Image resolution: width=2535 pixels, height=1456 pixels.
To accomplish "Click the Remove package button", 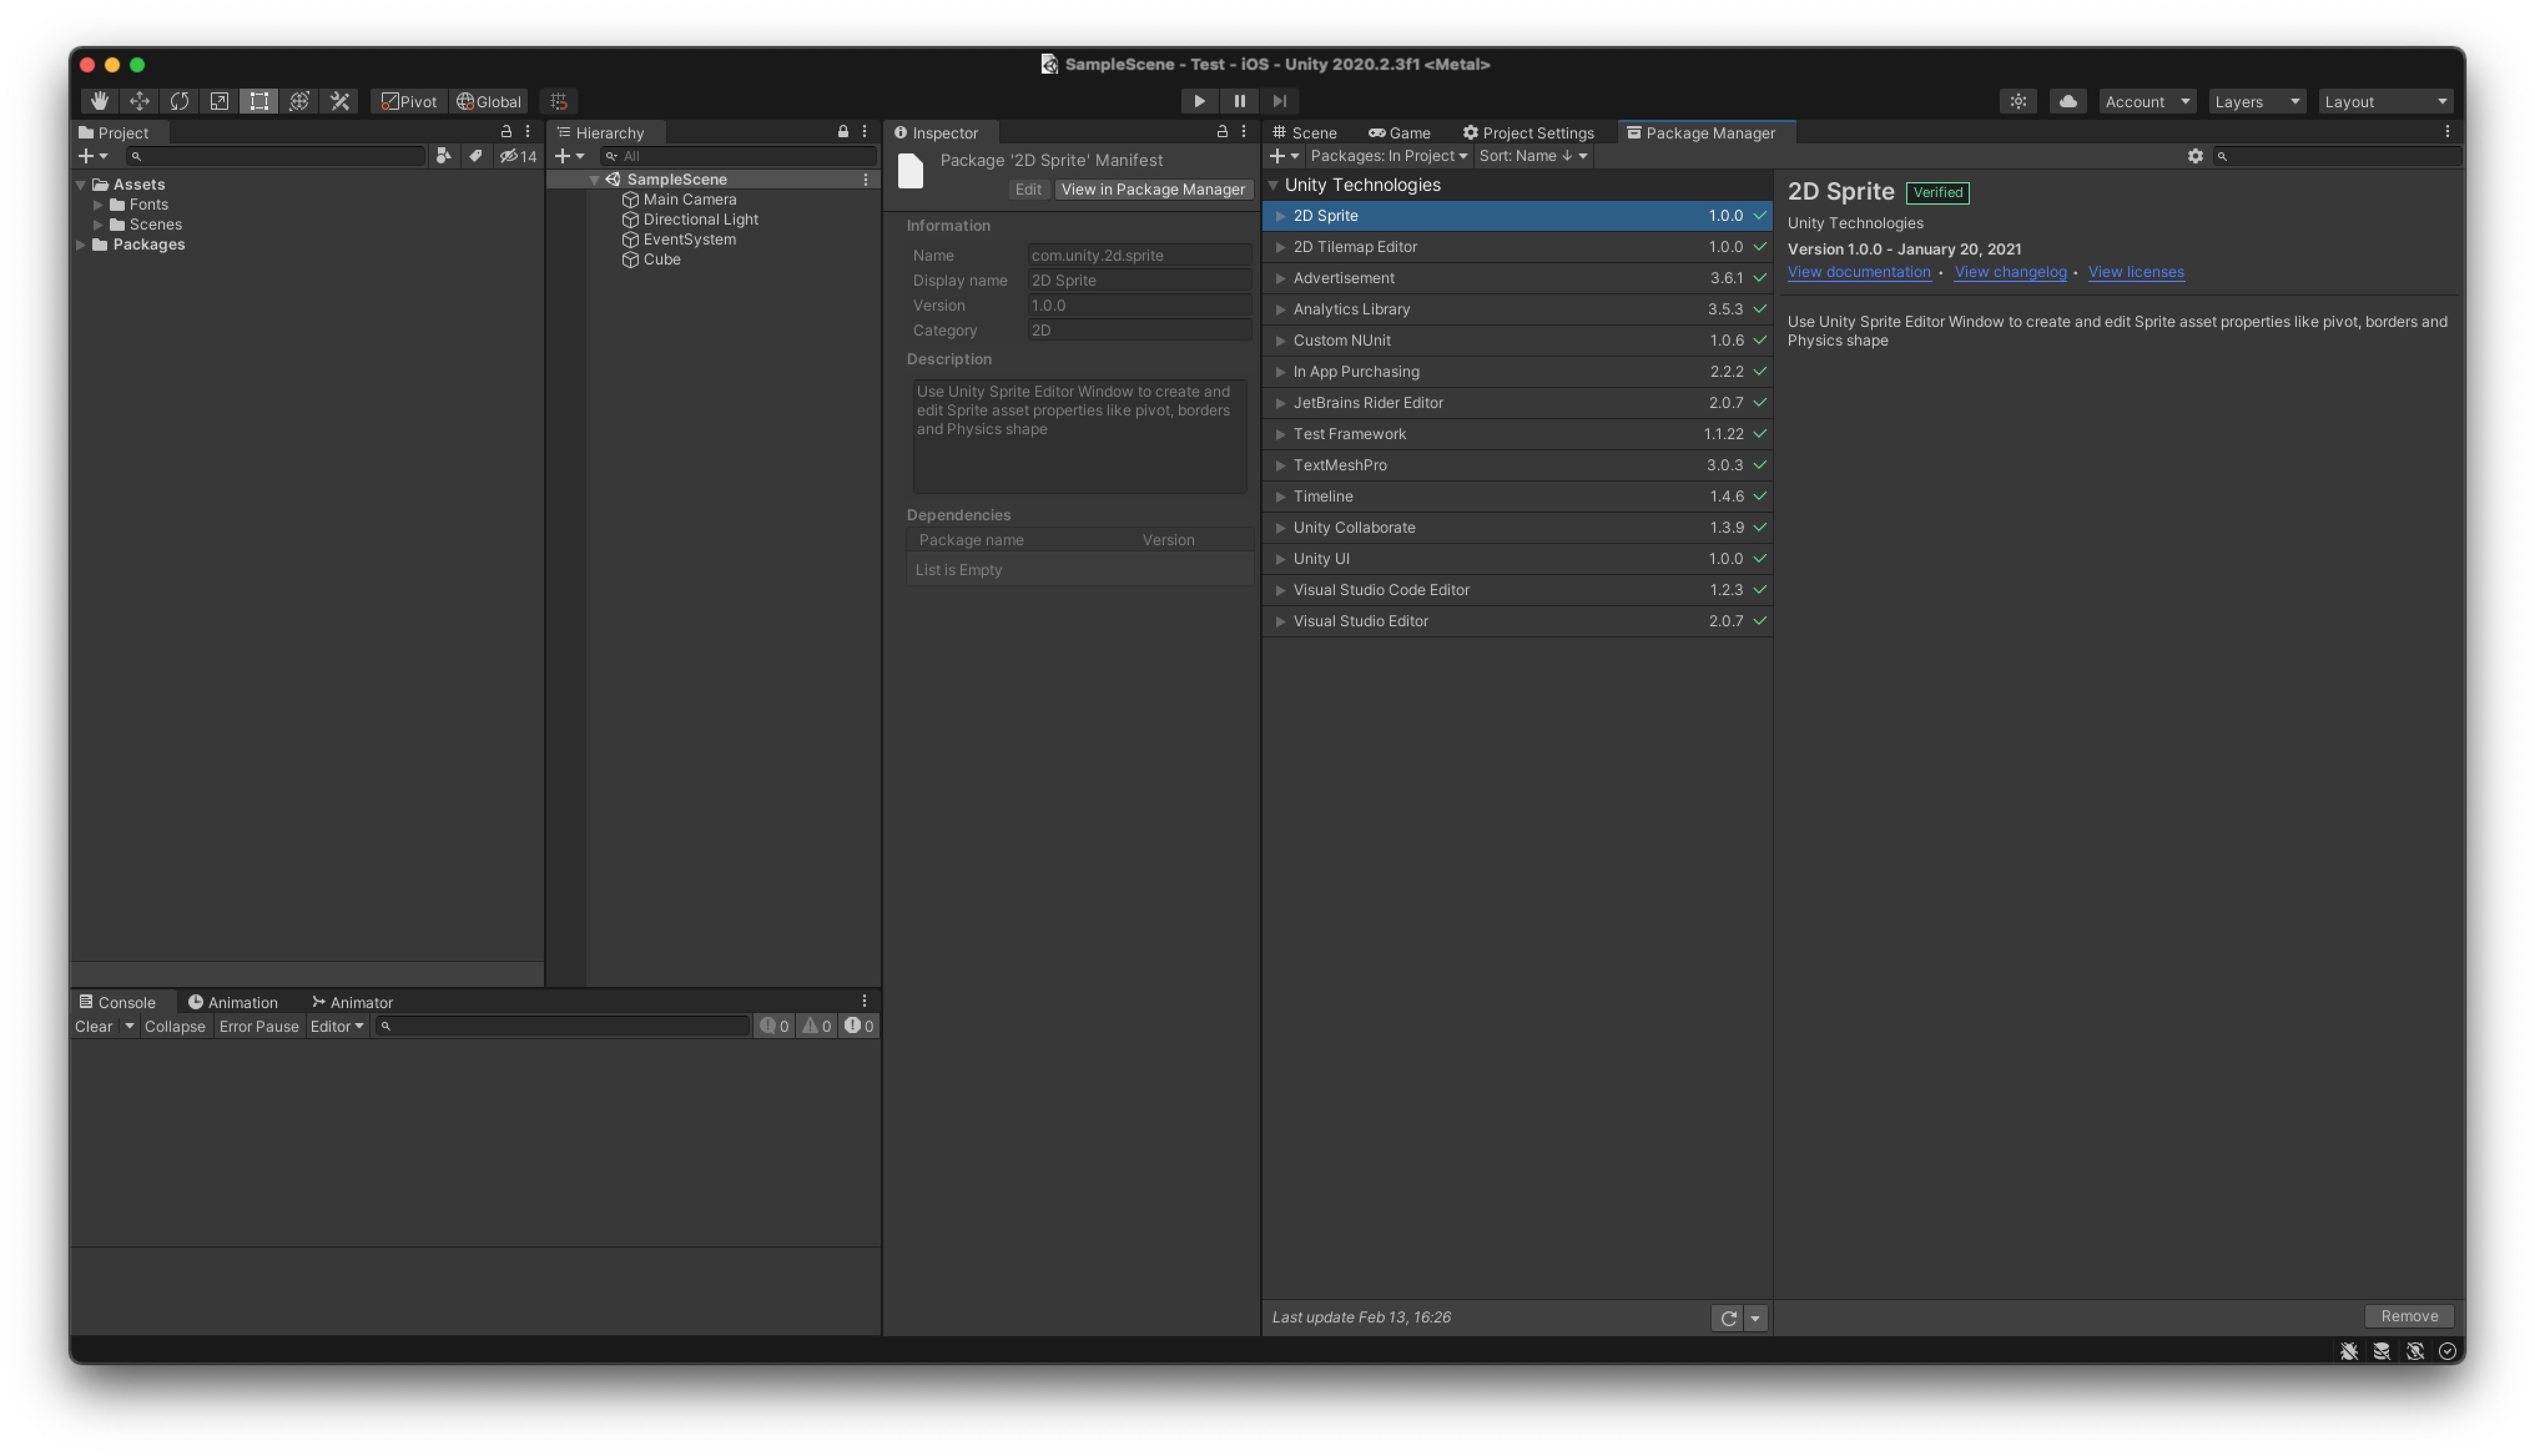I will tap(2408, 1316).
